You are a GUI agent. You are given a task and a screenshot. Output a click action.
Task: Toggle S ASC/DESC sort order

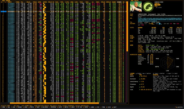coord(45,107)
